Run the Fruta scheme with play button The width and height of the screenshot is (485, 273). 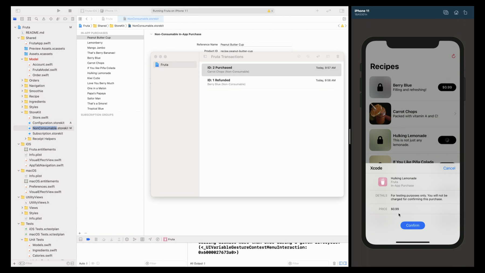(x=58, y=11)
